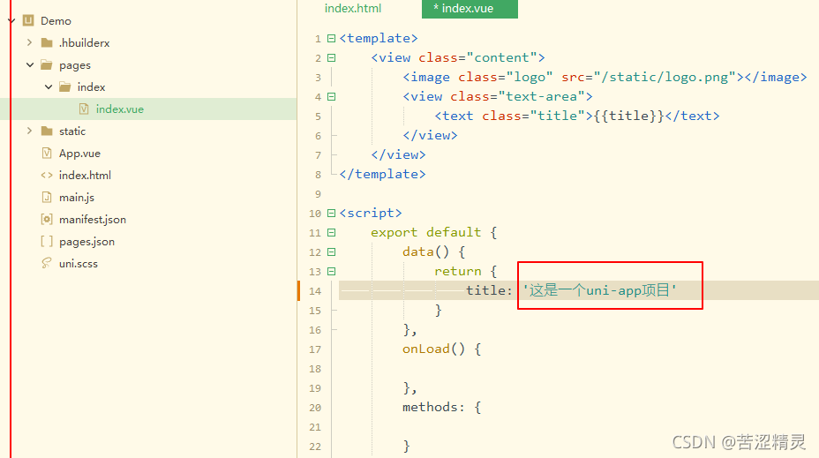Click the main.js file icon
Viewport: 819px width, 458px height.
47,197
